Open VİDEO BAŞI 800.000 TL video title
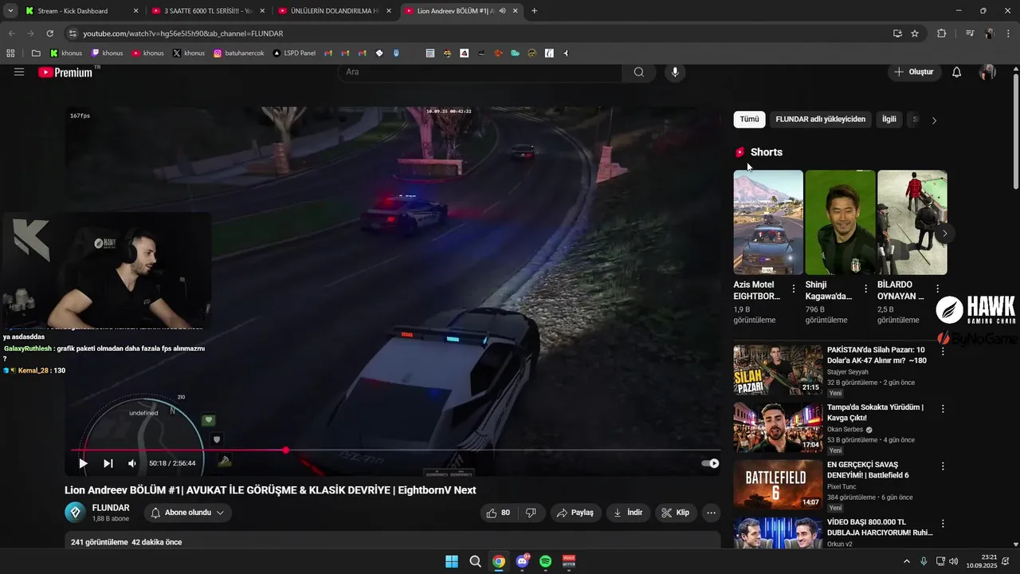The image size is (1020, 574). coord(880,527)
